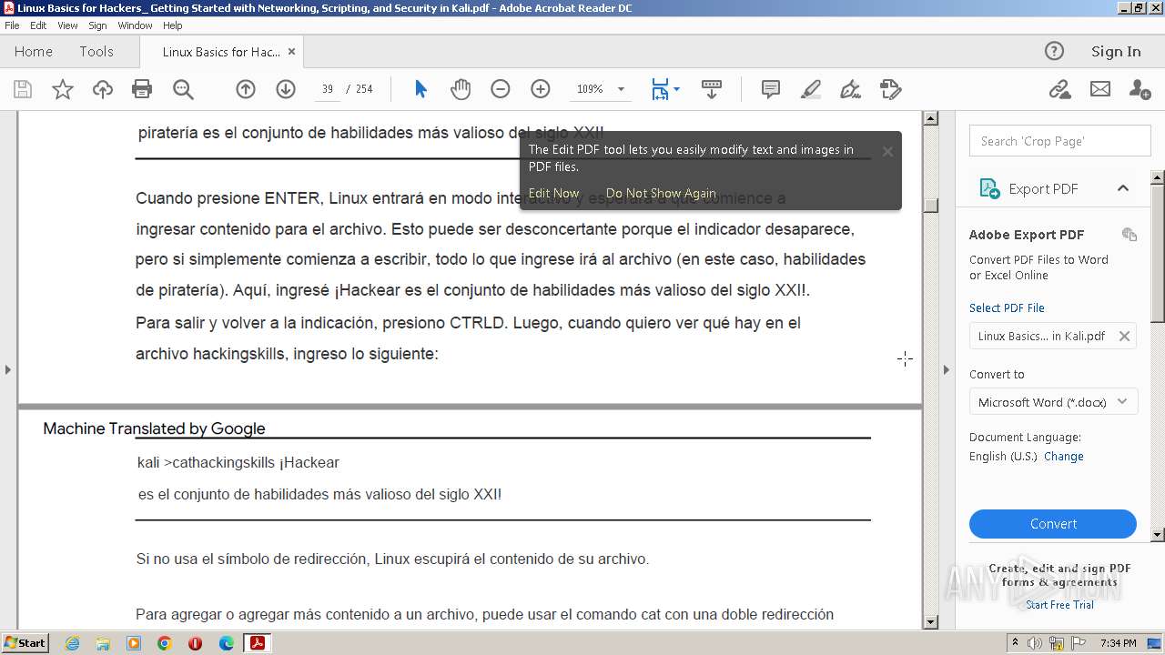This screenshot has width=1165, height=655.
Task: Click the taskbar clock 7:34 PM
Action: [x=1118, y=643]
